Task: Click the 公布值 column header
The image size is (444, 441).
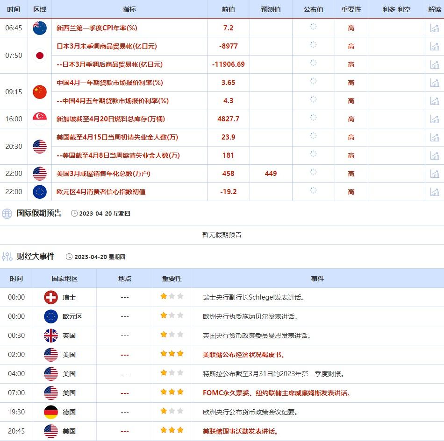Action: click(x=313, y=9)
